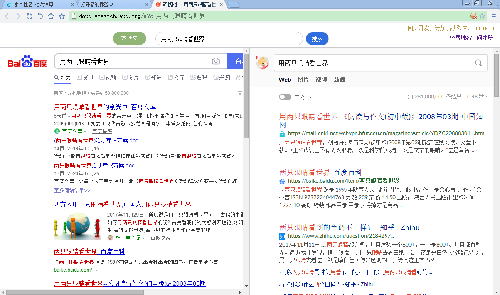Close the 打开新的标签页 tab

pos(147,5)
